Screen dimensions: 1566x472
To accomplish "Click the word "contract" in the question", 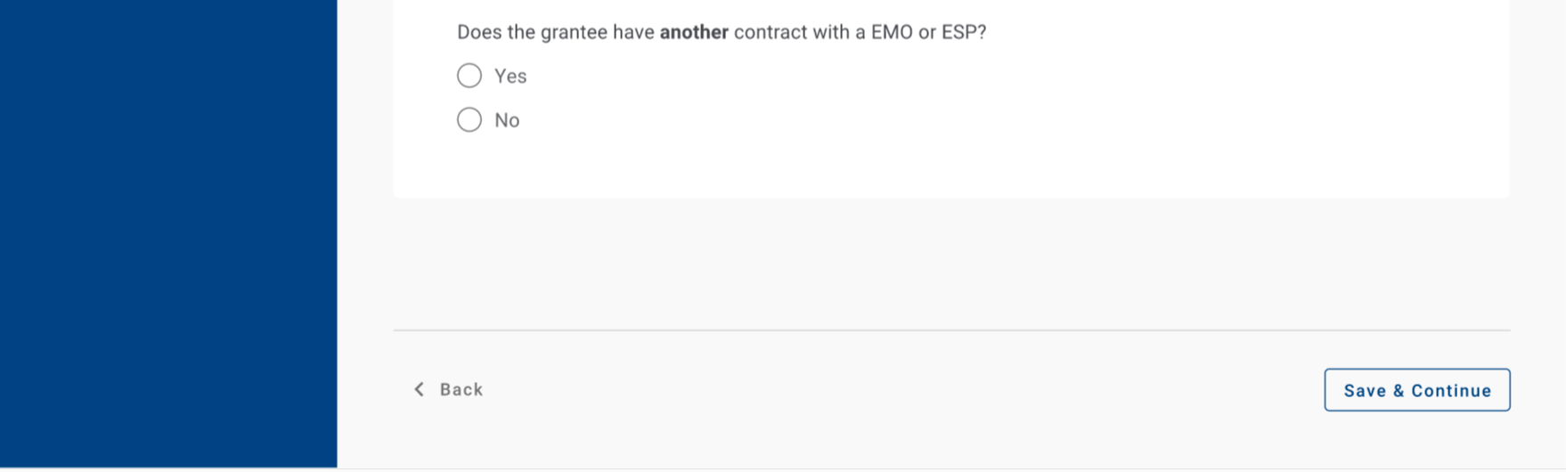I will click(x=771, y=32).
